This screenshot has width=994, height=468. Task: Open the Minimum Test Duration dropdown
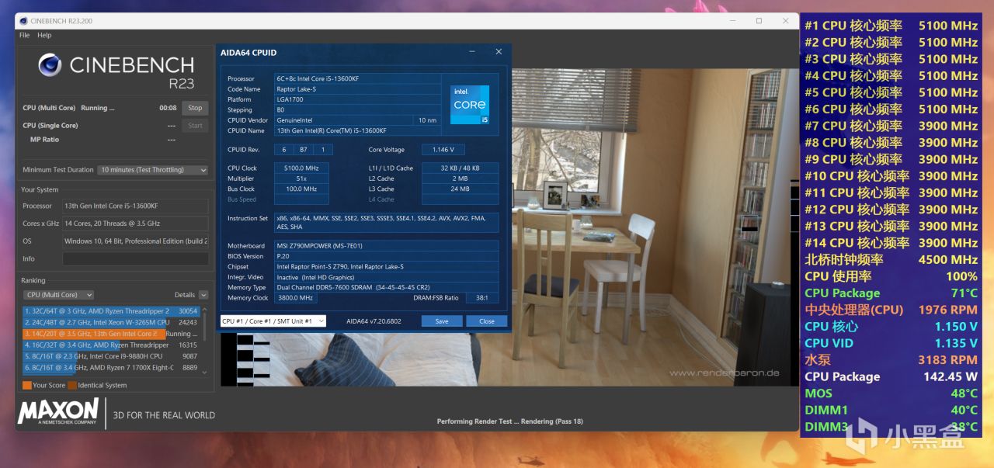tap(153, 170)
